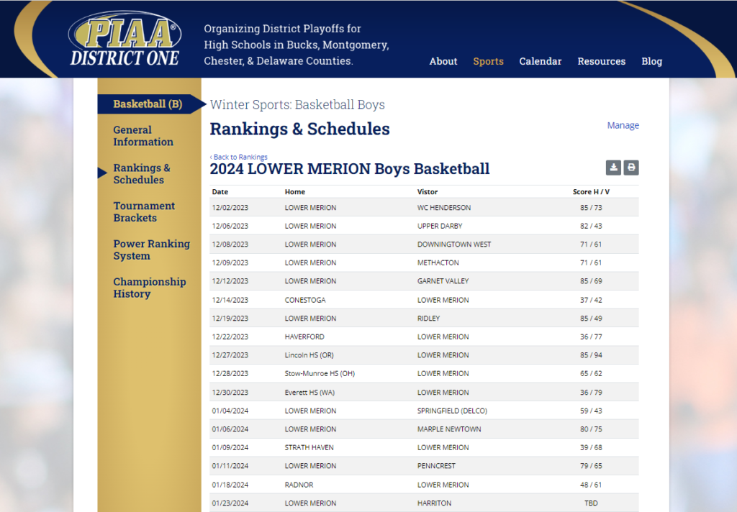Click the PIAA District One logo

(125, 40)
